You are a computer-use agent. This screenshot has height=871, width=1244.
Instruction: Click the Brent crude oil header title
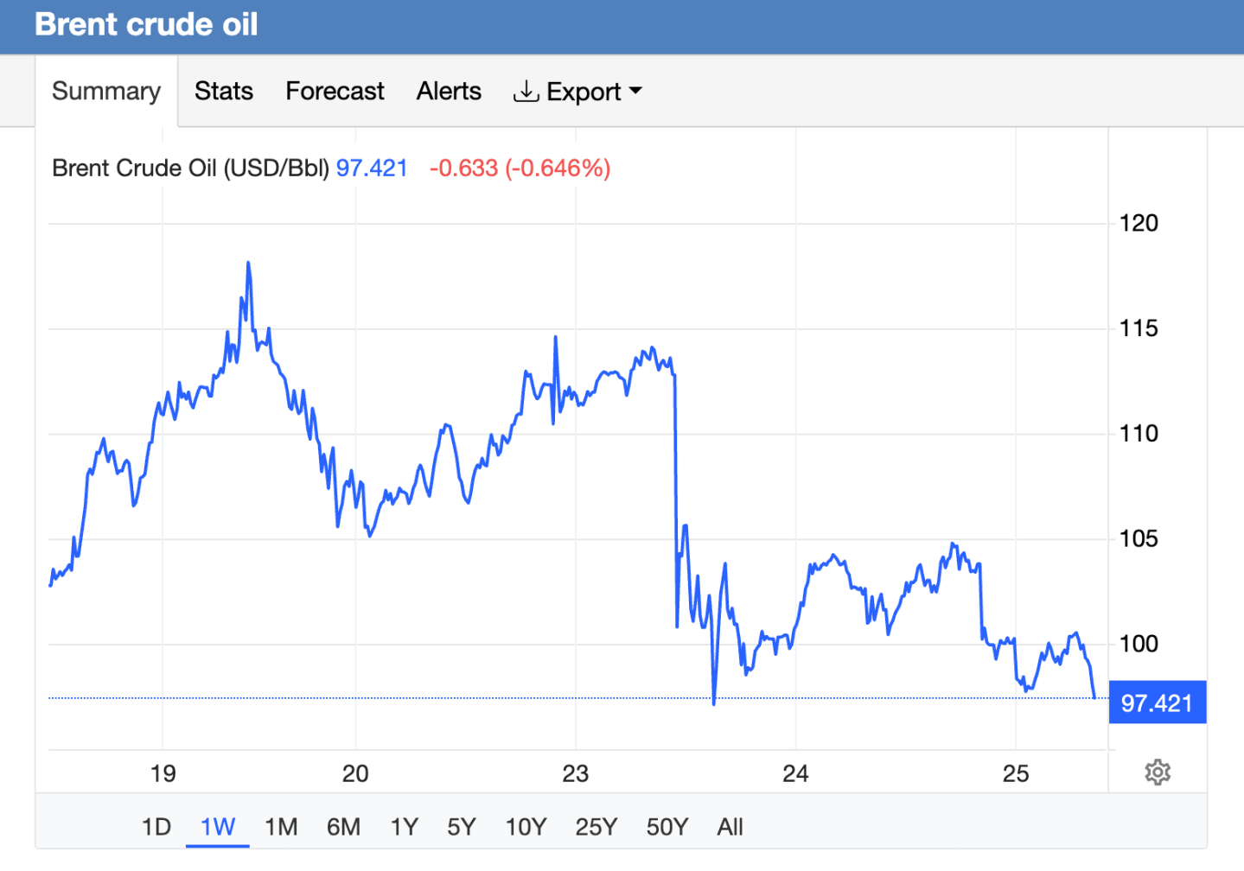146,24
